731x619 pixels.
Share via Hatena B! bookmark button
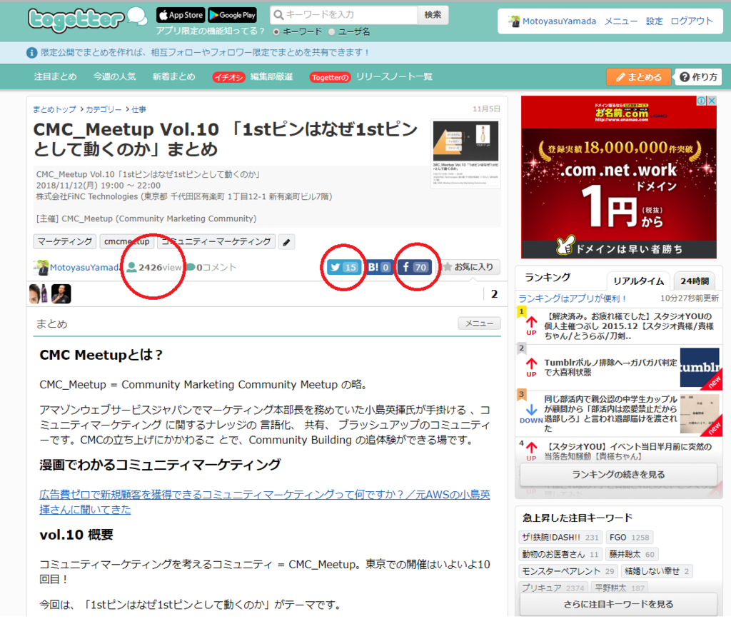coord(378,267)
